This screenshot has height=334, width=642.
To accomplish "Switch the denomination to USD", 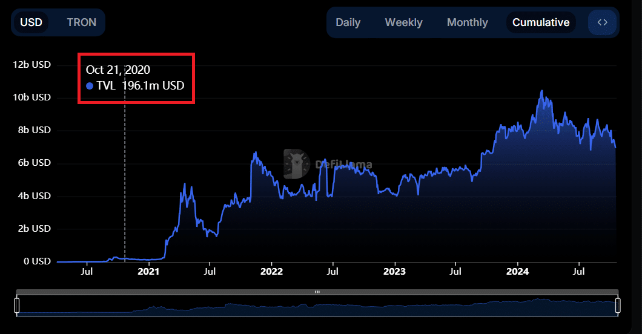I will click(31, 22).
